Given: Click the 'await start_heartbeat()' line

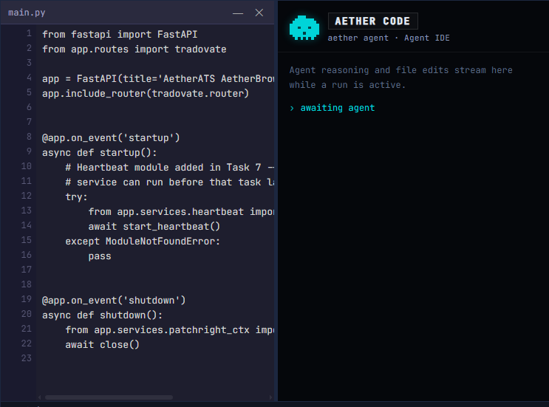Looking at the screenshot, I should (x=154, y=227).
